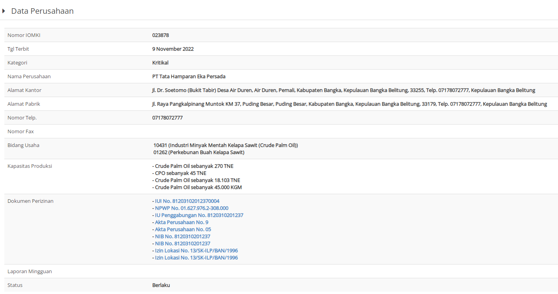Click the Laporan Mingguan field label
The image size is (558, 294).
[x=30, y=272]
